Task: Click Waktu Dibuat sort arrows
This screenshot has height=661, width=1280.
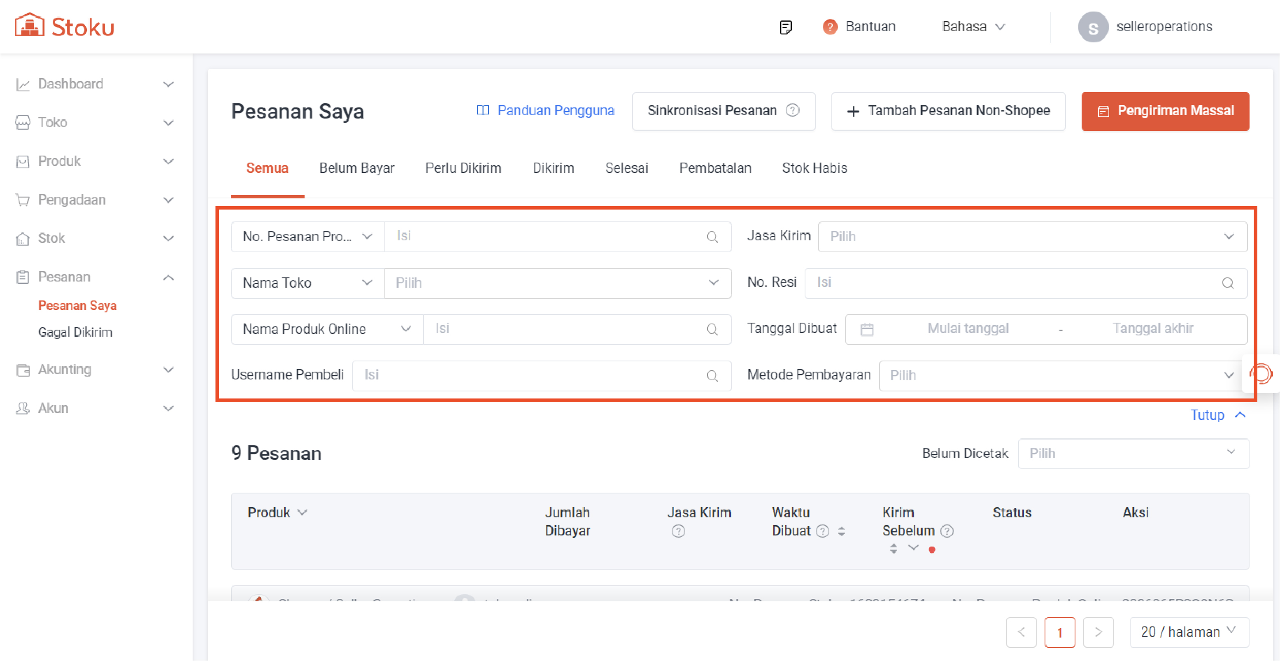Action: (x=841, y=531)
